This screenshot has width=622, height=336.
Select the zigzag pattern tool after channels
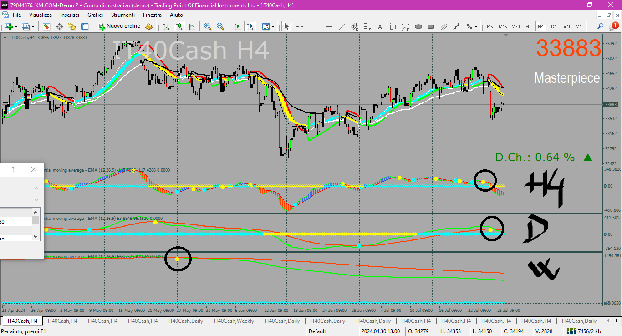coord(457,26)
